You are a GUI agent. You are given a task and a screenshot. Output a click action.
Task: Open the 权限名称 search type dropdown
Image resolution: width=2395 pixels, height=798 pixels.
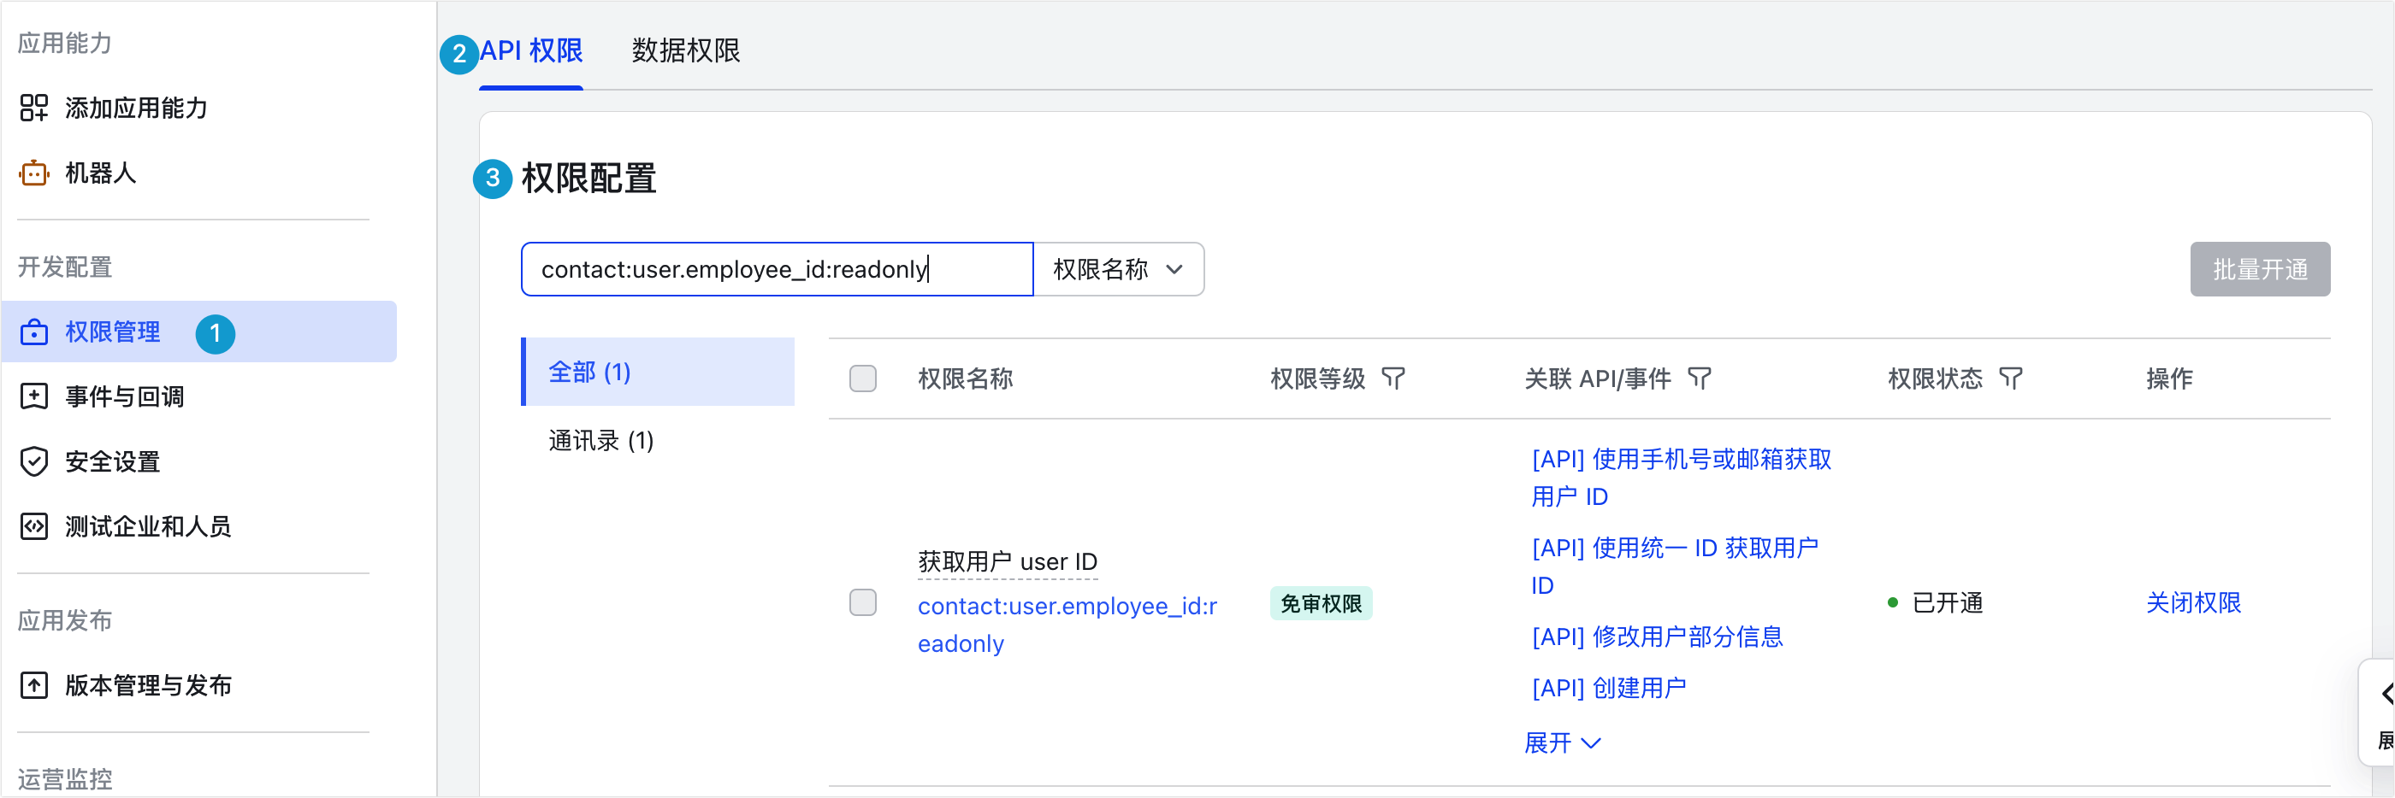pyautogui.click(x=1118, y=269)
